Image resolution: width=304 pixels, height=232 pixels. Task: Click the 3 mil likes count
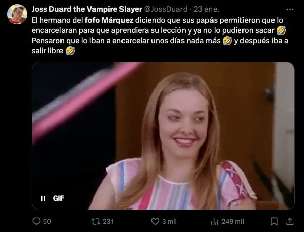pyautogui.click(x=169, y=221)
